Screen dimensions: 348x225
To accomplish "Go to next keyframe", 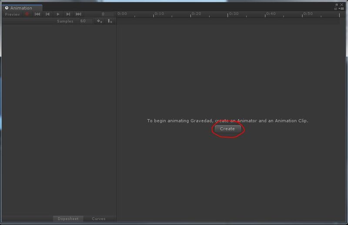I will (68, 14).
